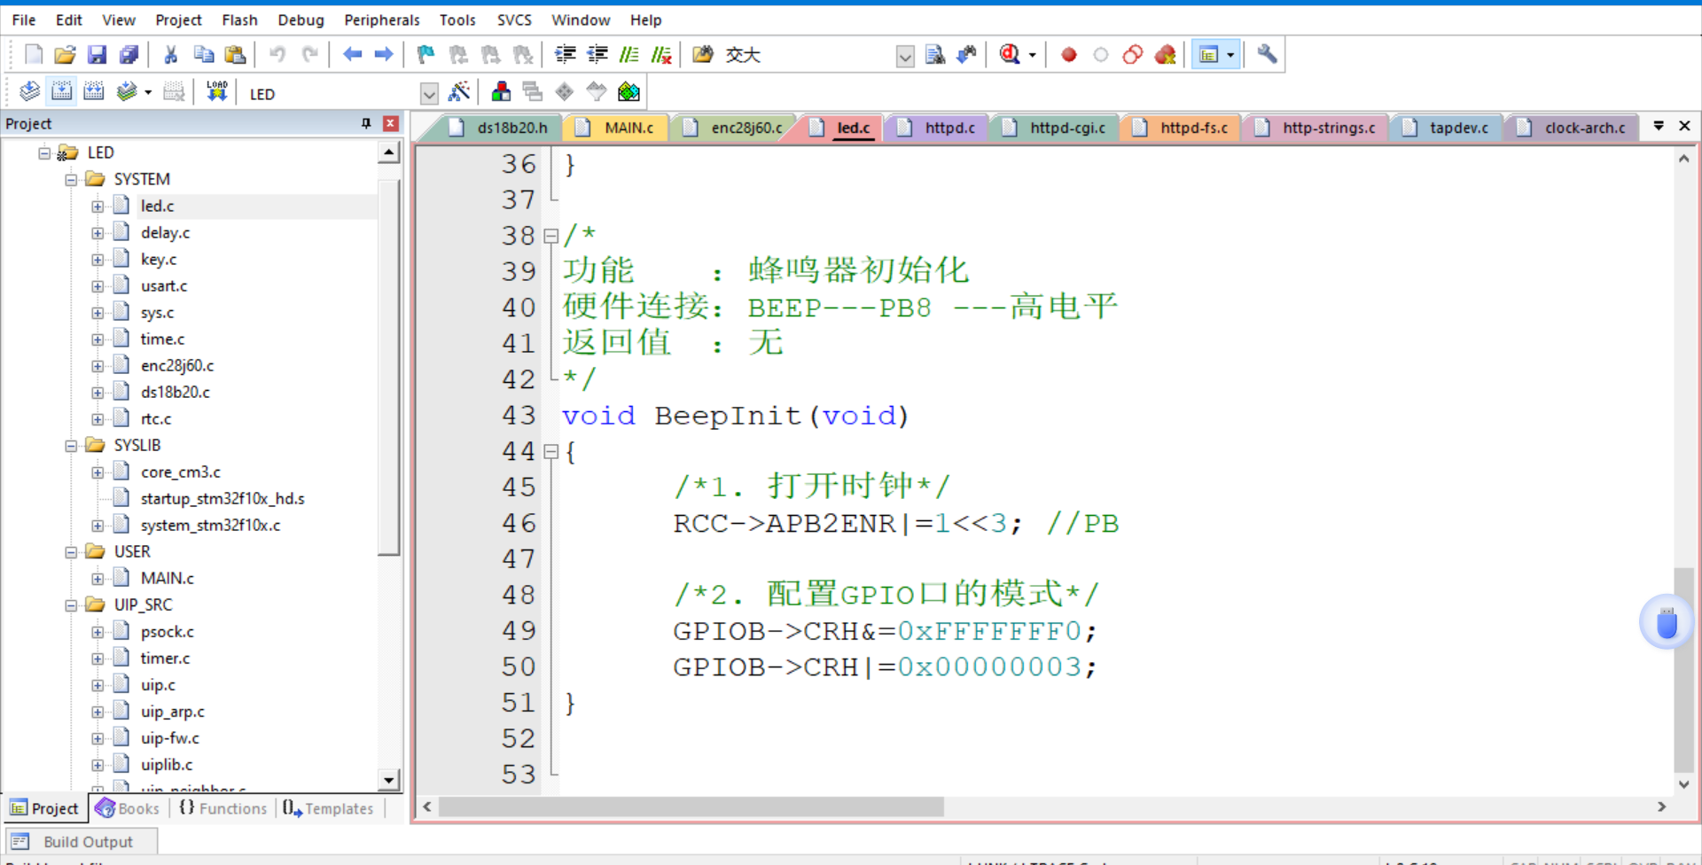Insert a breakpoint at current line
This screenshot has width=1702, height=865.
[1068, 54]
